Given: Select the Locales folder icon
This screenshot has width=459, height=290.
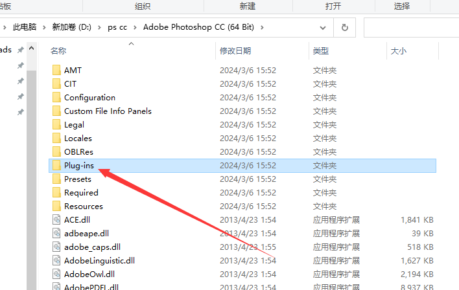Looking at the screenshot, I should (56, 139).
